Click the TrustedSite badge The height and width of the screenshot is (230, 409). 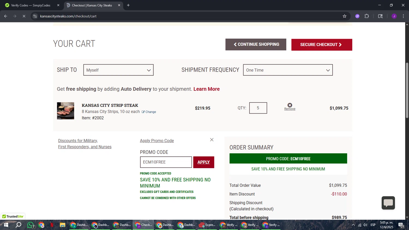pos(13,216)
